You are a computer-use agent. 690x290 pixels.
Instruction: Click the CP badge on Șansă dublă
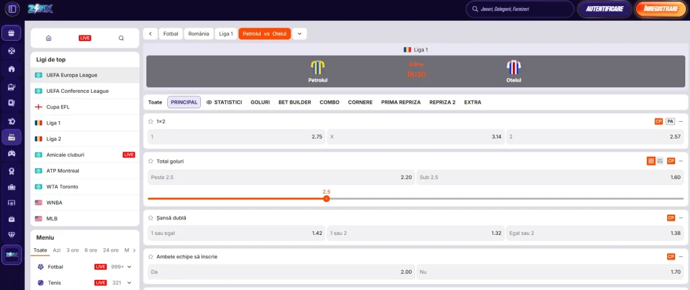click(x=670, y=217)
